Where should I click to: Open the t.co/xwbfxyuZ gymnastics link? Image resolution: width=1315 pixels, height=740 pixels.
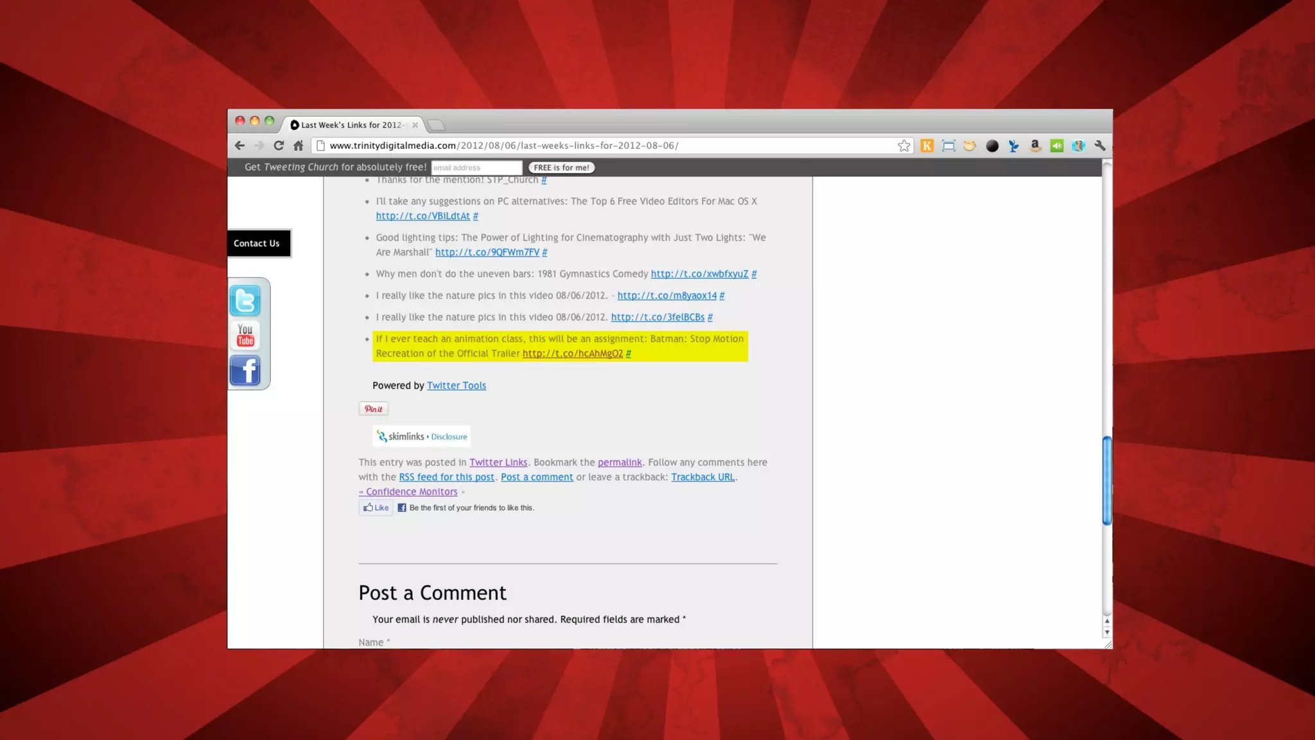pyautogui.click(x=700, y=274)
